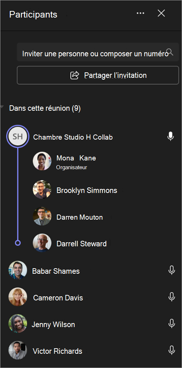Click Jenny Wilson's microphone icon
This screenshot has height=368, width=182.
coord(172,324)
